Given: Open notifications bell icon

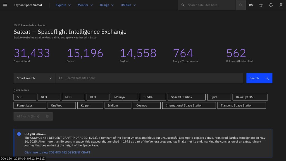Looking at the screenshot, I should (271, 5).
